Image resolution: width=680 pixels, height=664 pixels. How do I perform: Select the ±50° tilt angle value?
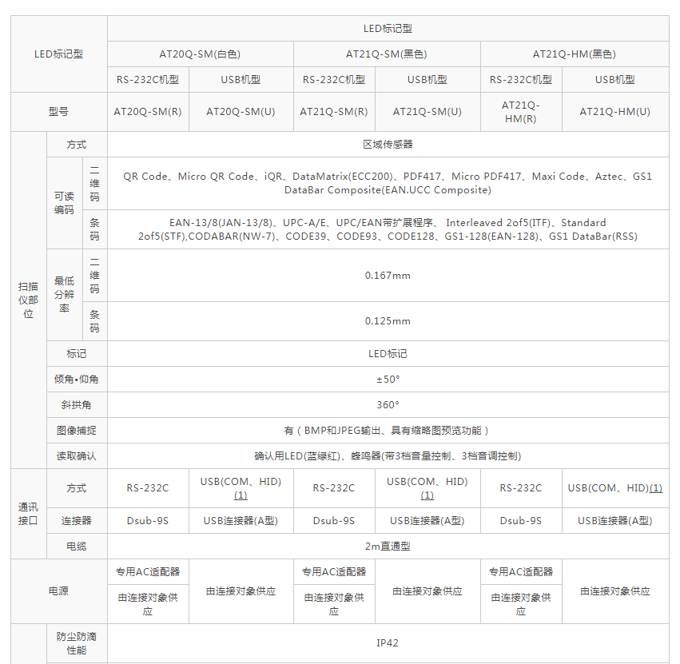point(388,379)
